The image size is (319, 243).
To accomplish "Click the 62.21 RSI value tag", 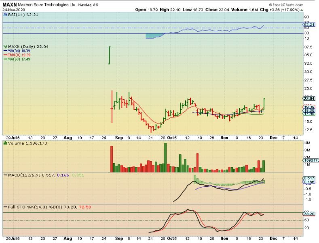I will click(x=309, y=25).
